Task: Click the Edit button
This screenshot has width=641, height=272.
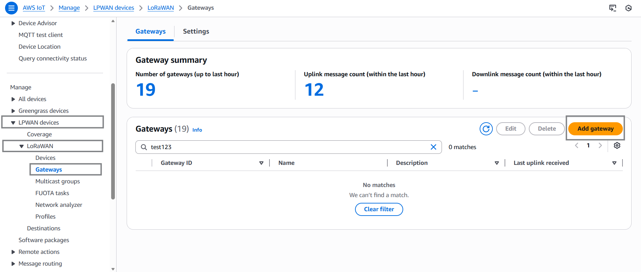Action: pyautogui.click(x=511, y=129)
